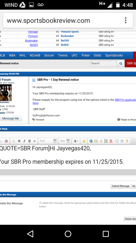
Task: Tap the Android back button
Action: 30,234
